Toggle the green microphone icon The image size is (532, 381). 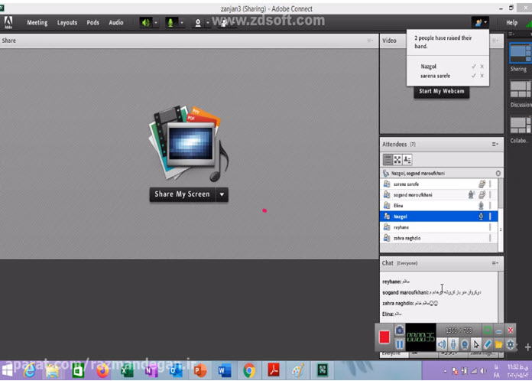[x=170, y=23]
